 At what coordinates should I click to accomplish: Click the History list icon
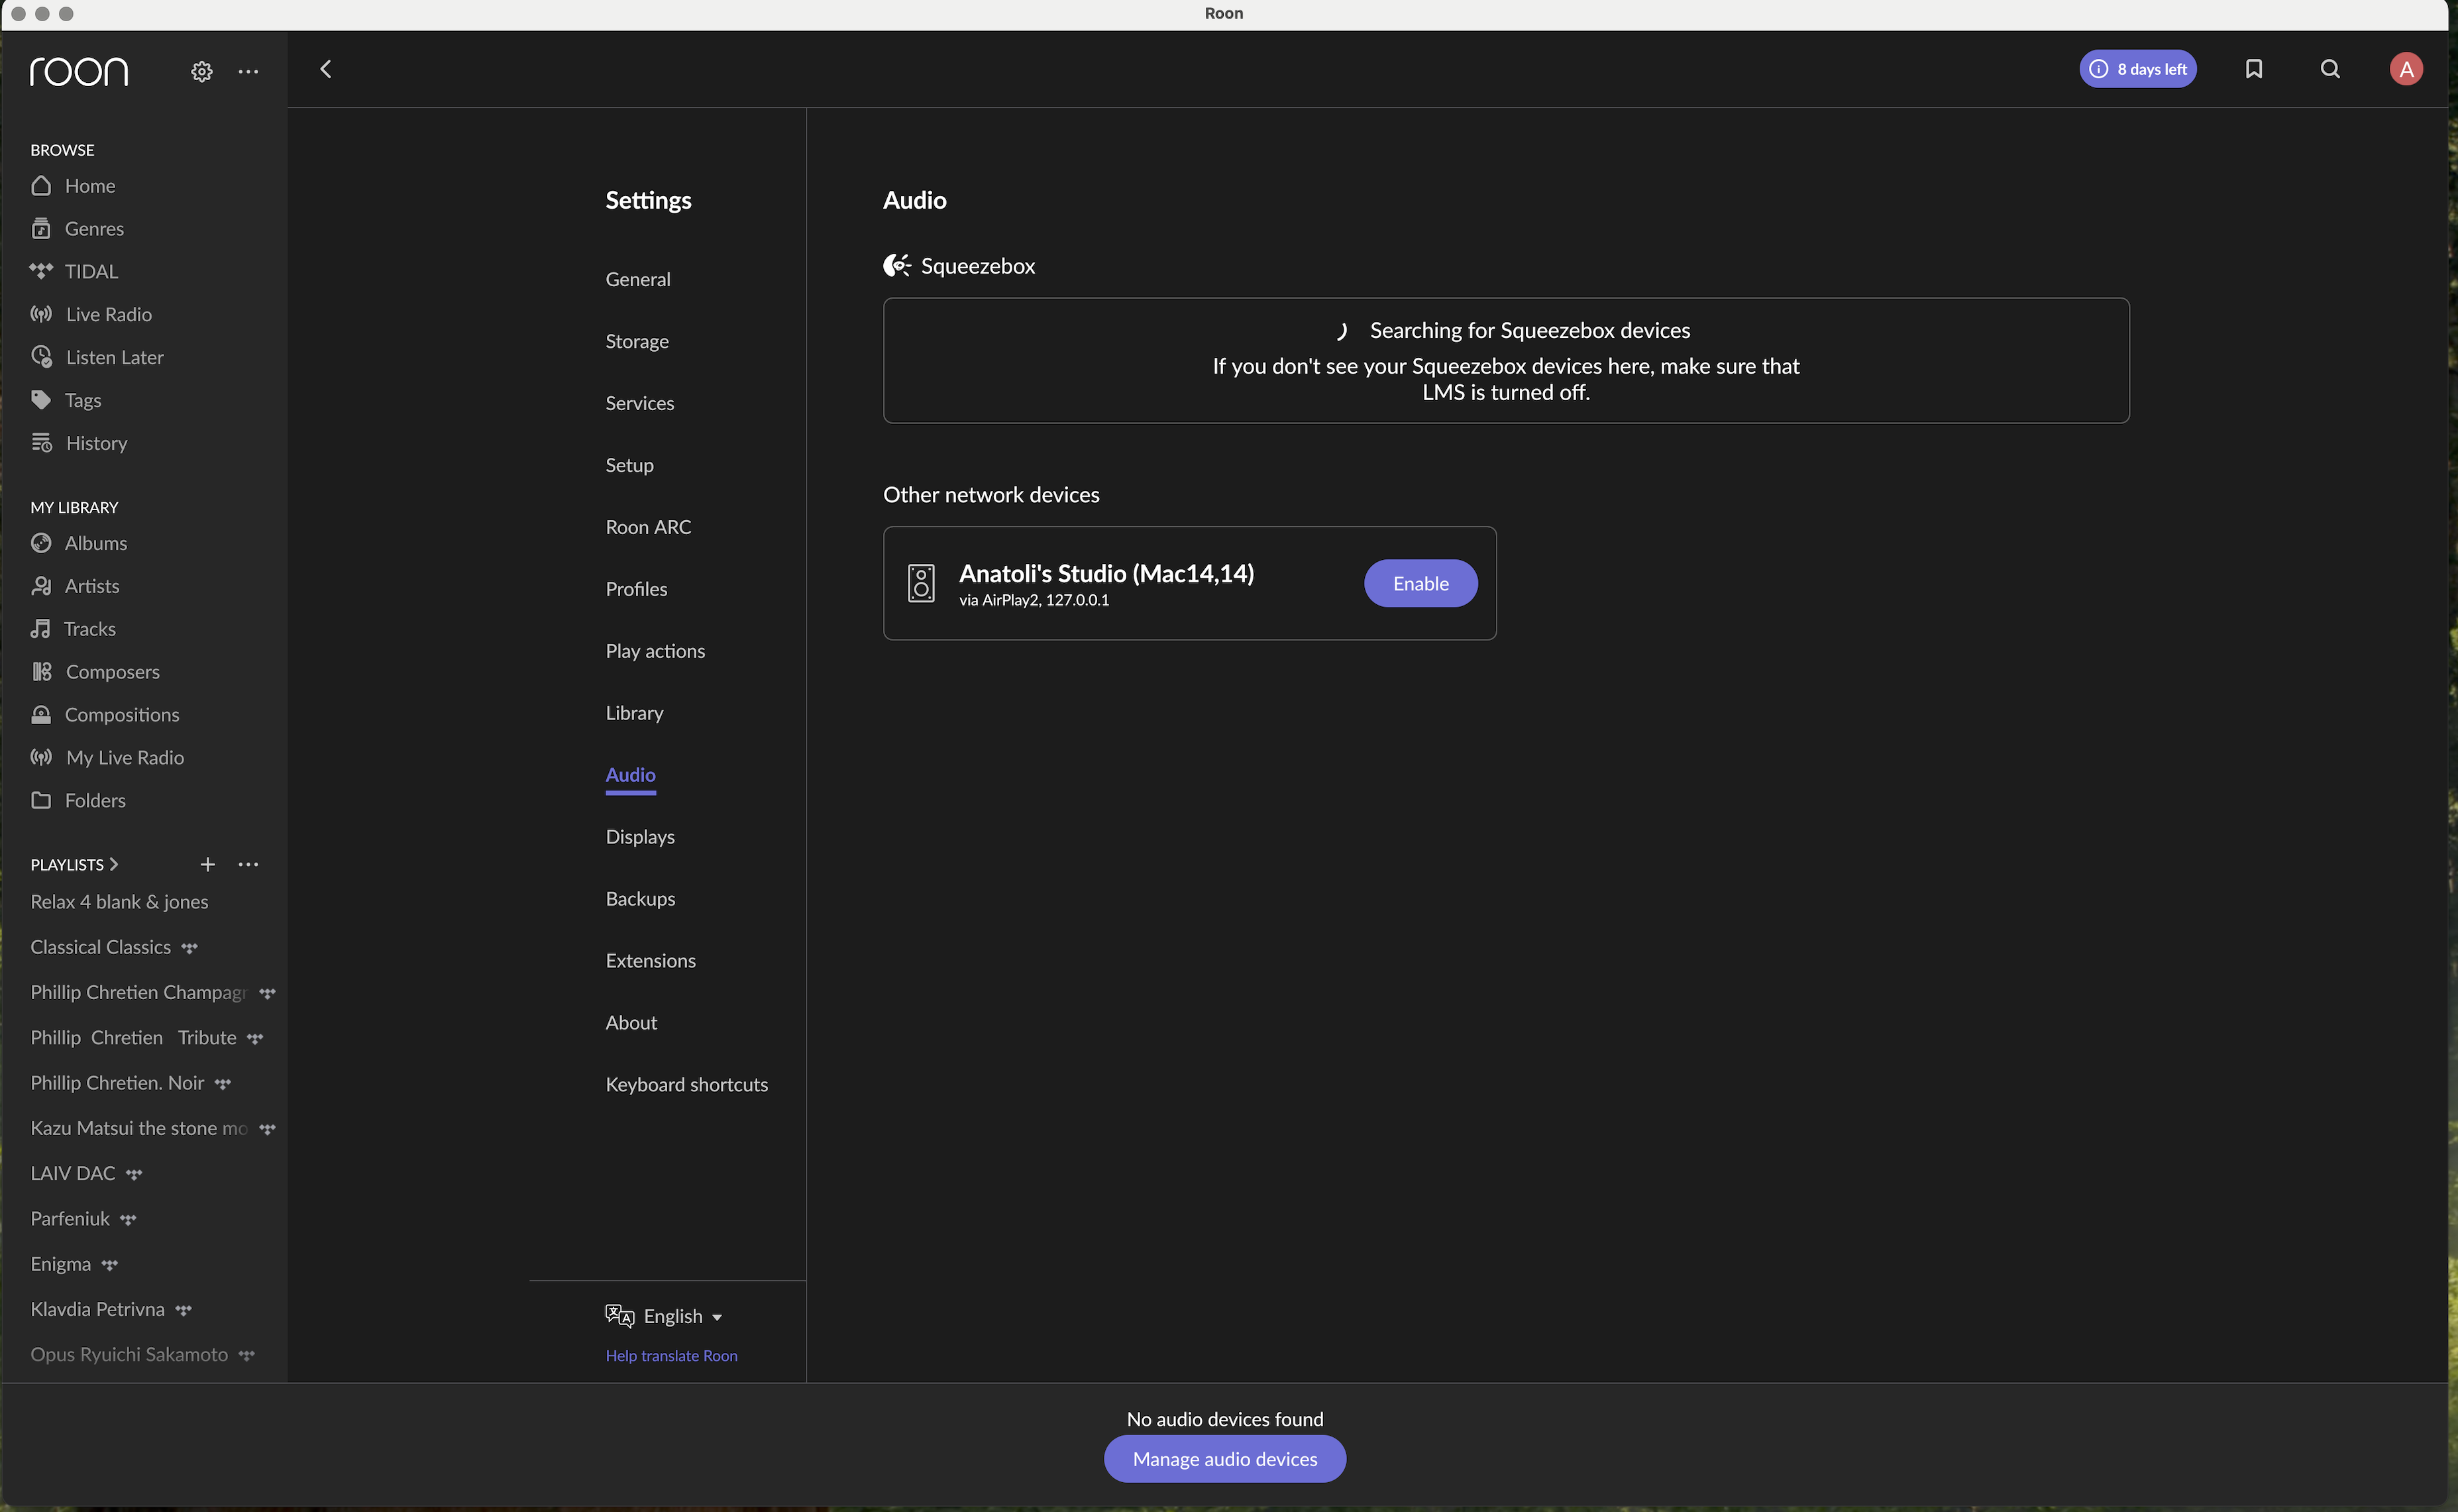(x=41, y=442)
